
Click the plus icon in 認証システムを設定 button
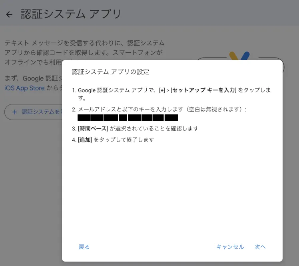[15, 112]
